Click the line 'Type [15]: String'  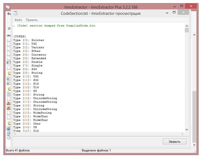click(29, 94)
